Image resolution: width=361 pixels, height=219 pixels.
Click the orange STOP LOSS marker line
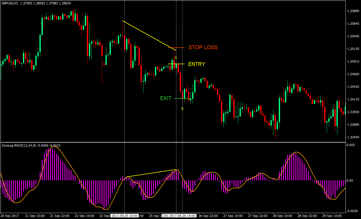coord(180,47)
